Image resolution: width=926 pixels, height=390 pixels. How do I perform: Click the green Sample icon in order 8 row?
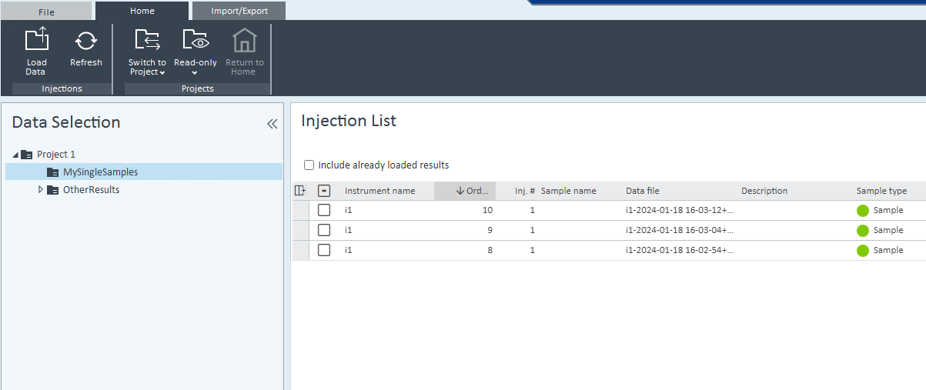coord(863,250)
